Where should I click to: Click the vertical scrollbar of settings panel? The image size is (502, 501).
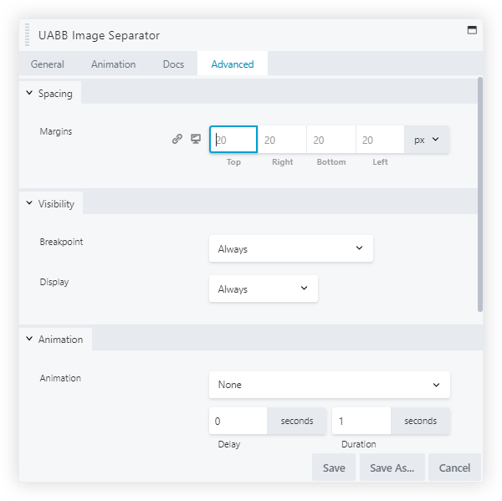479,194
